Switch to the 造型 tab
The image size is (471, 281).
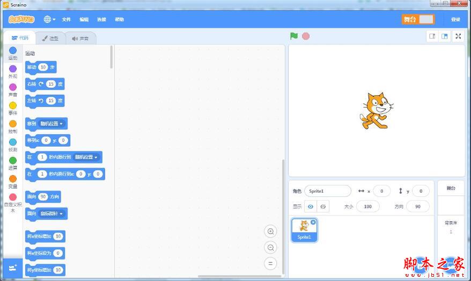tap(50, 39)
